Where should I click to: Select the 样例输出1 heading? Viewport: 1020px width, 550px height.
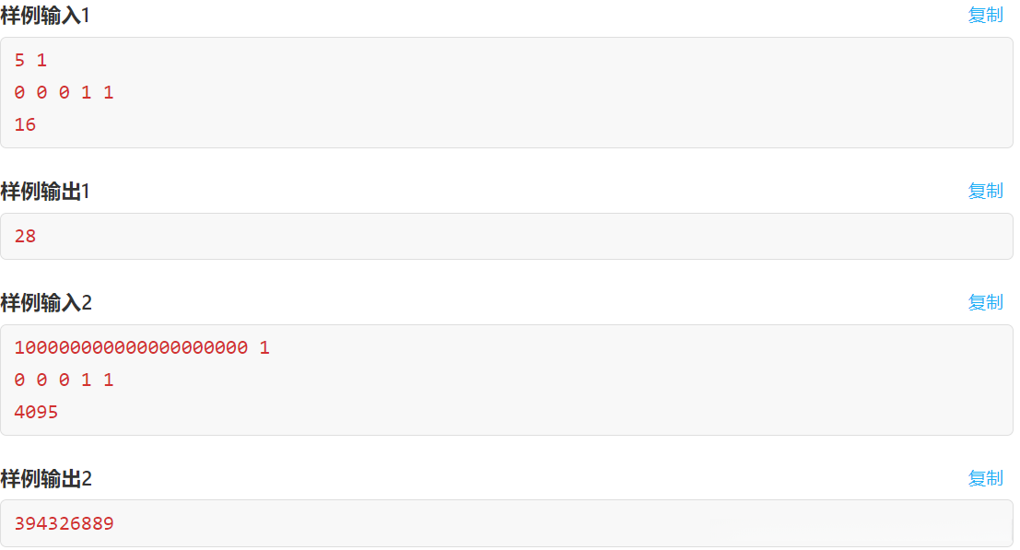pyautogui.click(x=45, y=192)
